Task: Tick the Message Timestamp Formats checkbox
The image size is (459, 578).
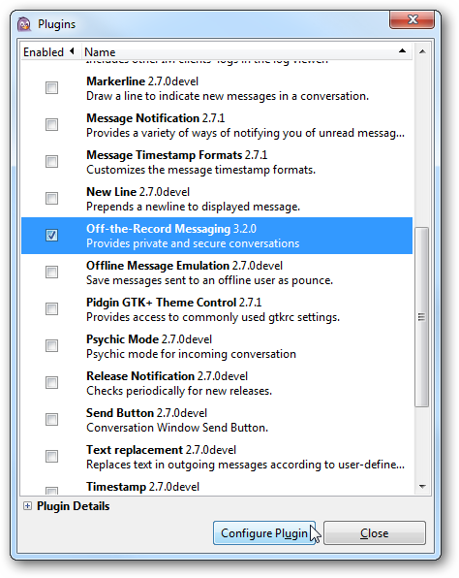Action: [51, 161]
